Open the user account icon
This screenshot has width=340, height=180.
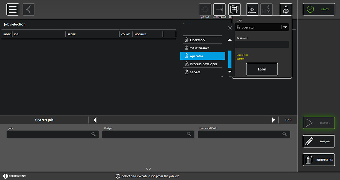pyautogui.click(x=286, y=9)
